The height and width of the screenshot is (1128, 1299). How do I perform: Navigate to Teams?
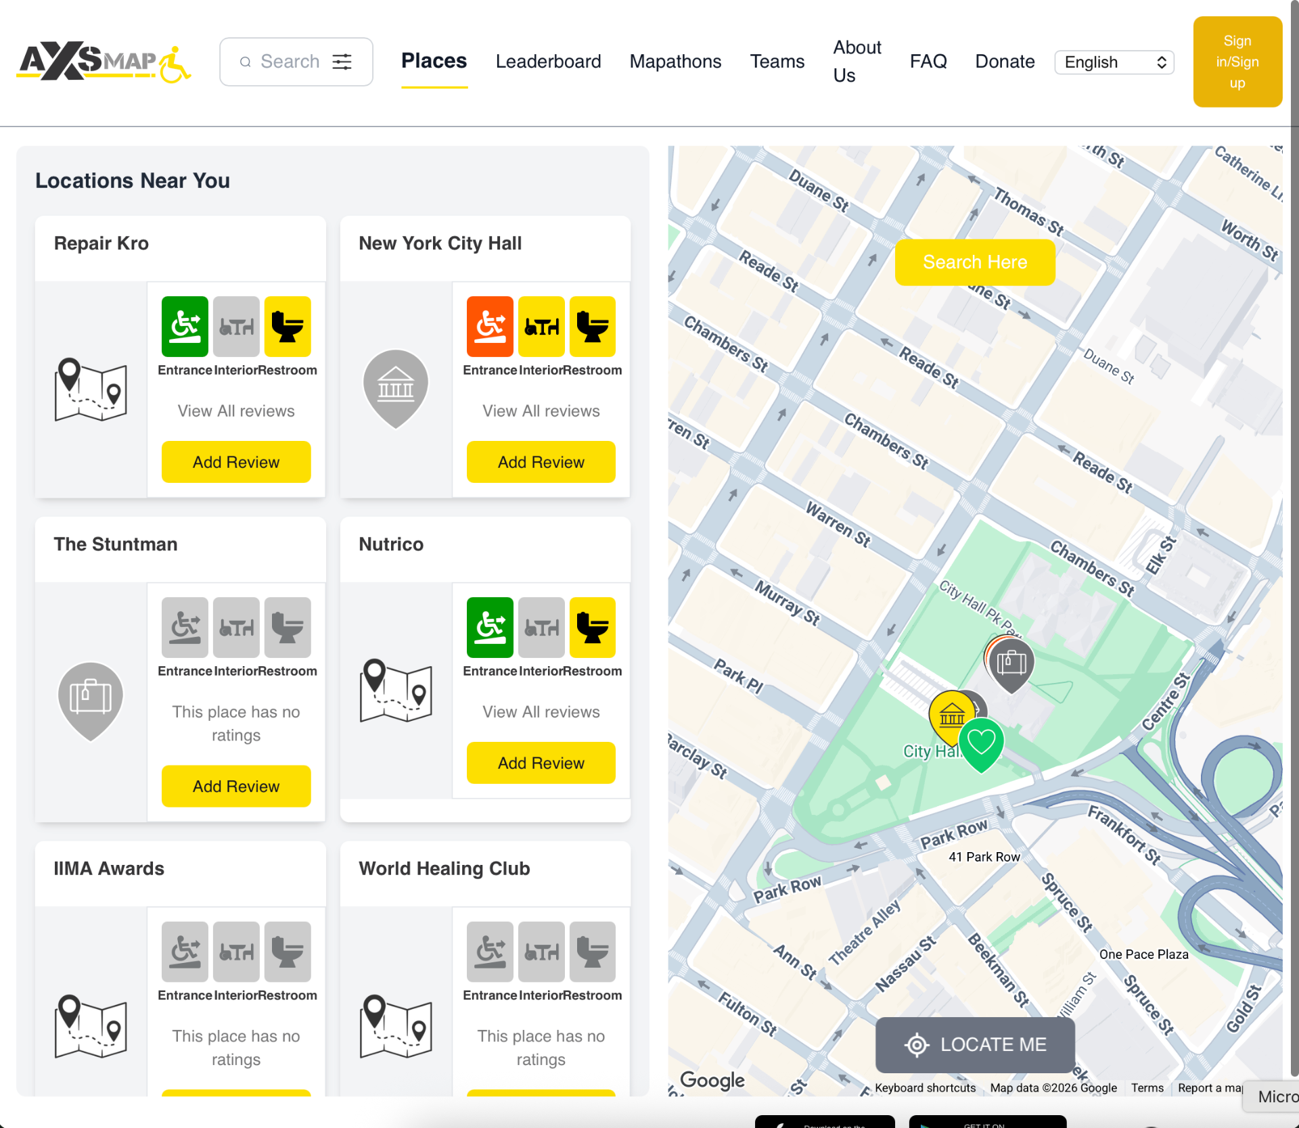click(x=777, y=62)
